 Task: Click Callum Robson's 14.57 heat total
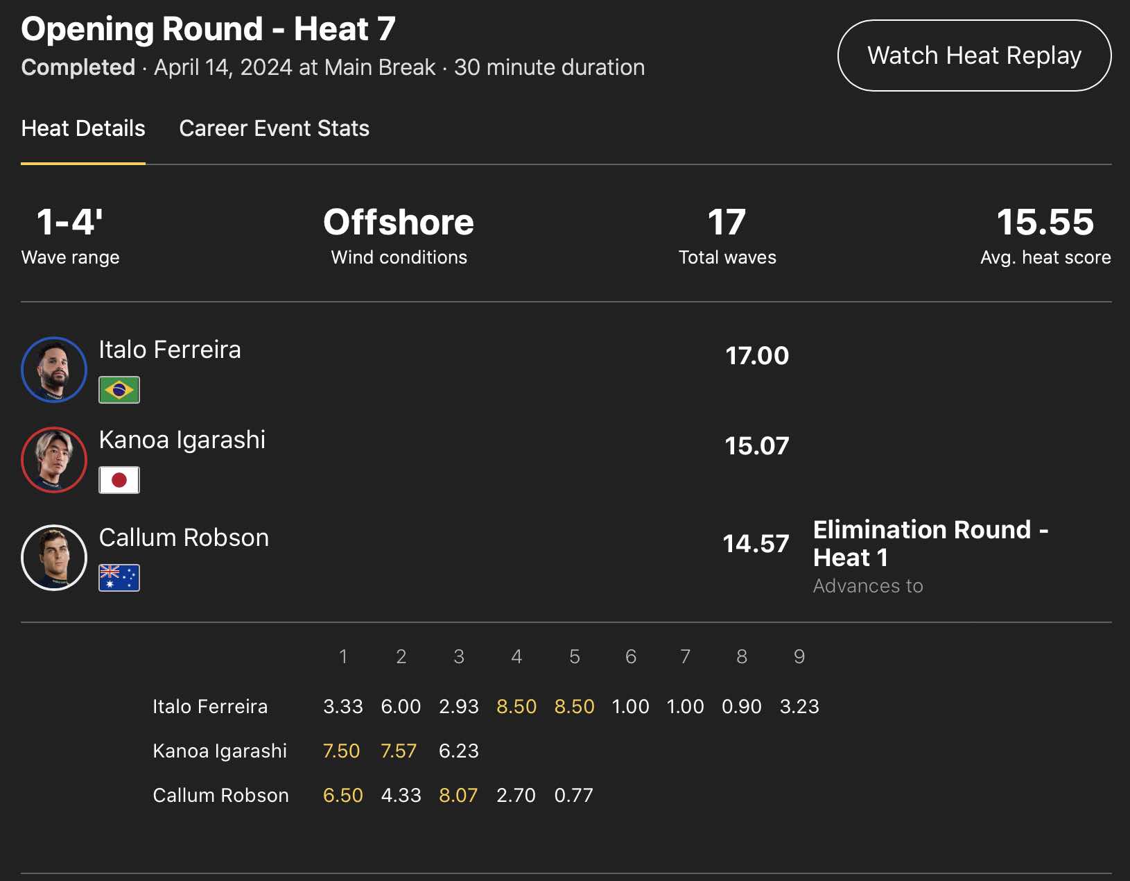(x=756, y=544)
